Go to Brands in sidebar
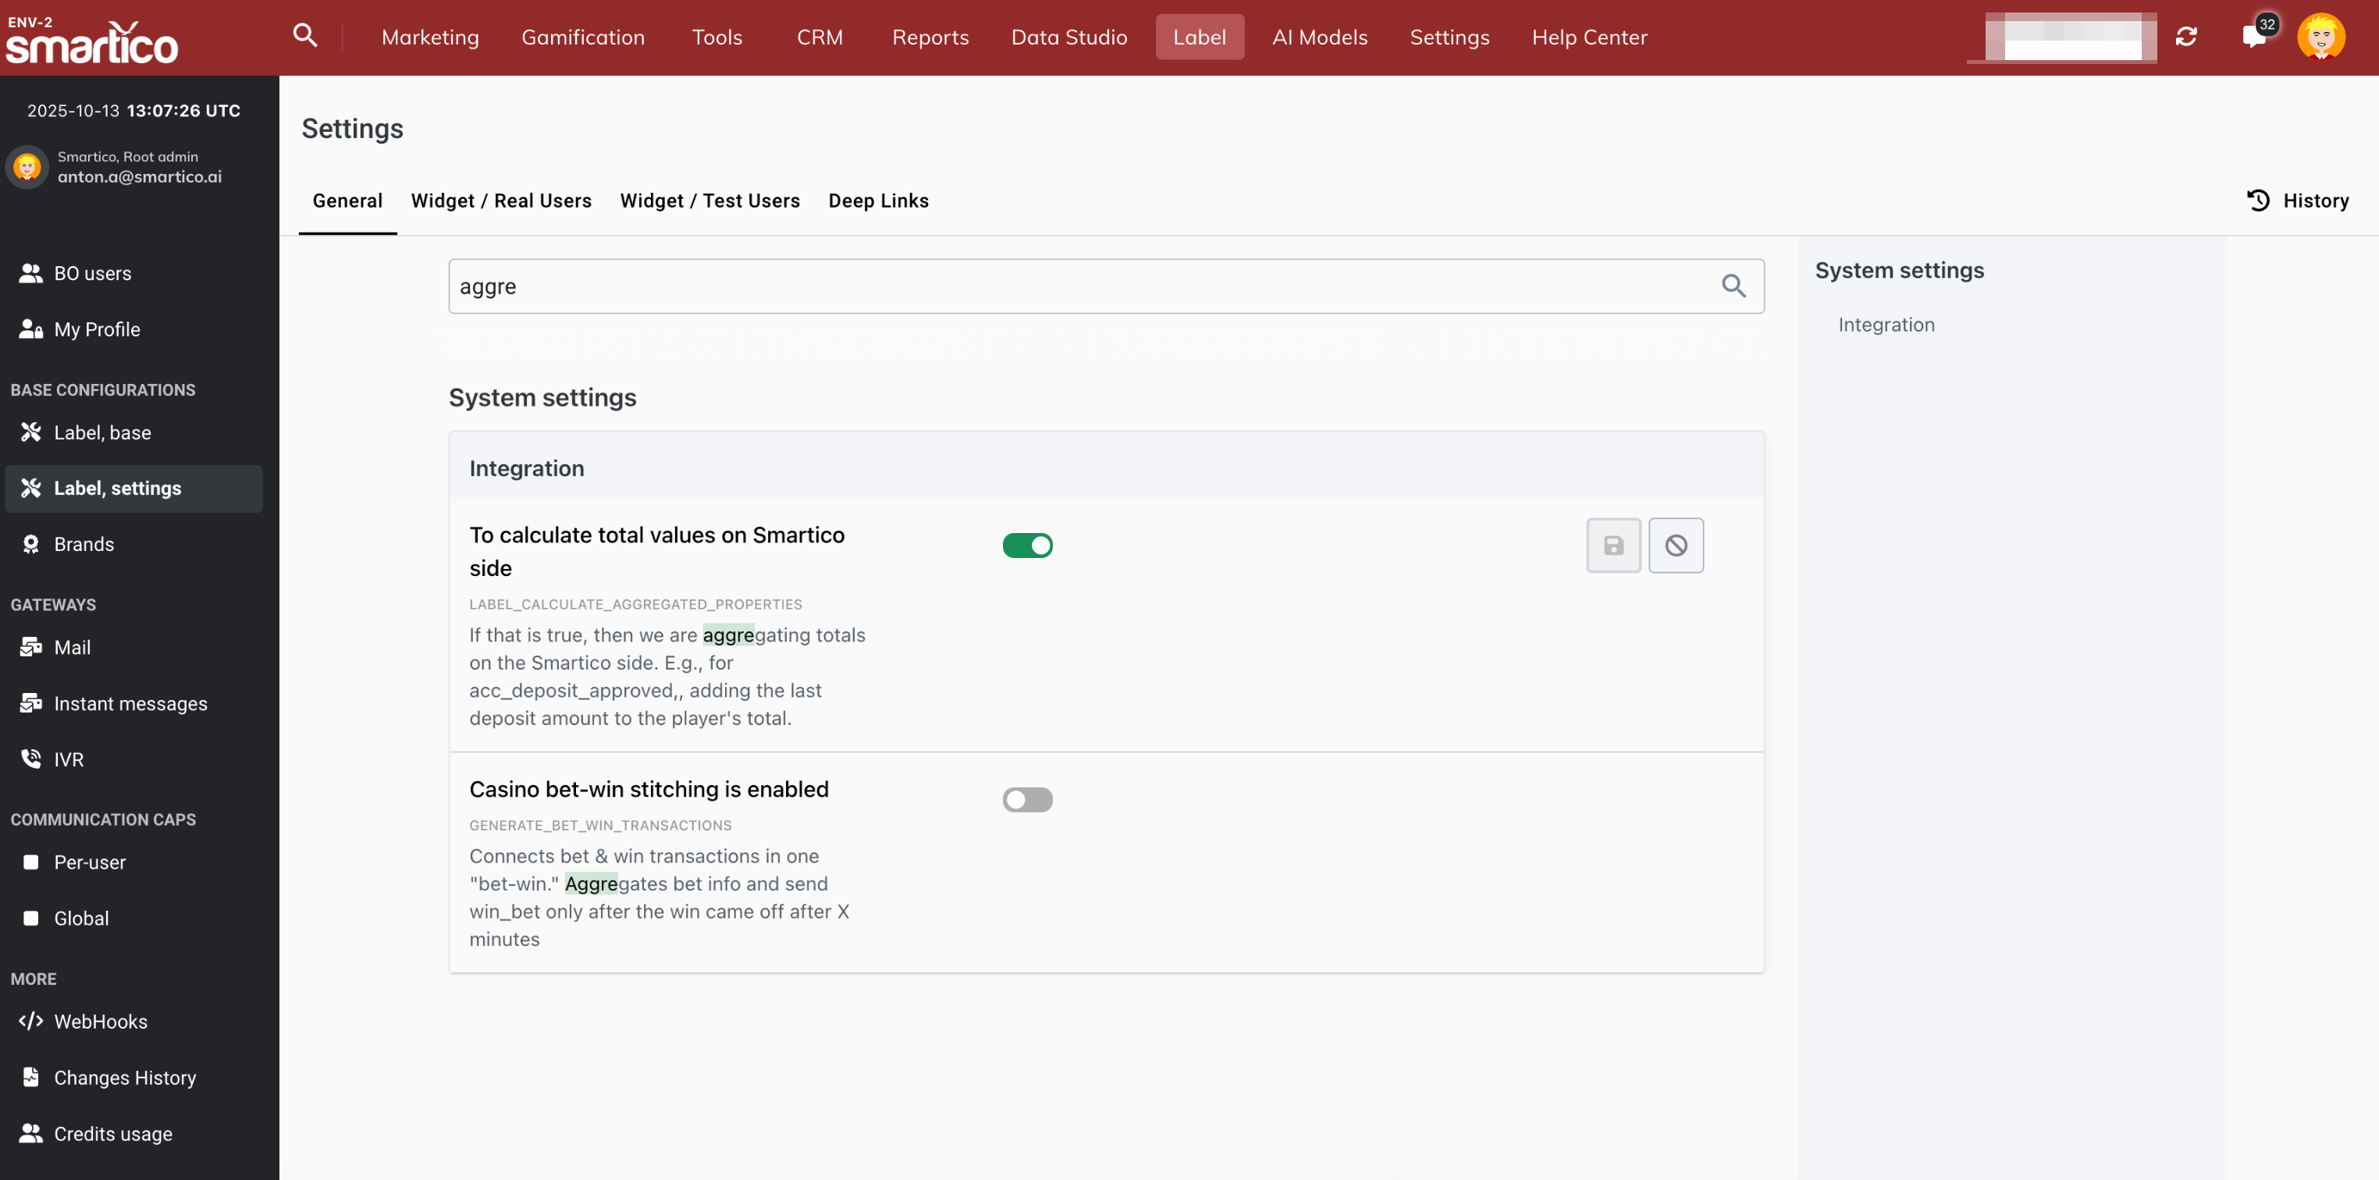 (x=83, y=544)
